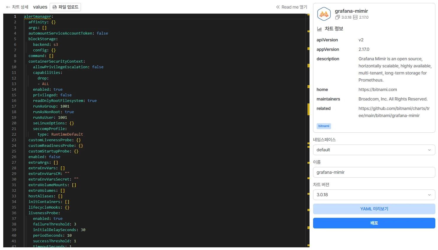Click the related GitHub charts URL text
Viewport: 438px width, 250px height.
click(394, 112)
